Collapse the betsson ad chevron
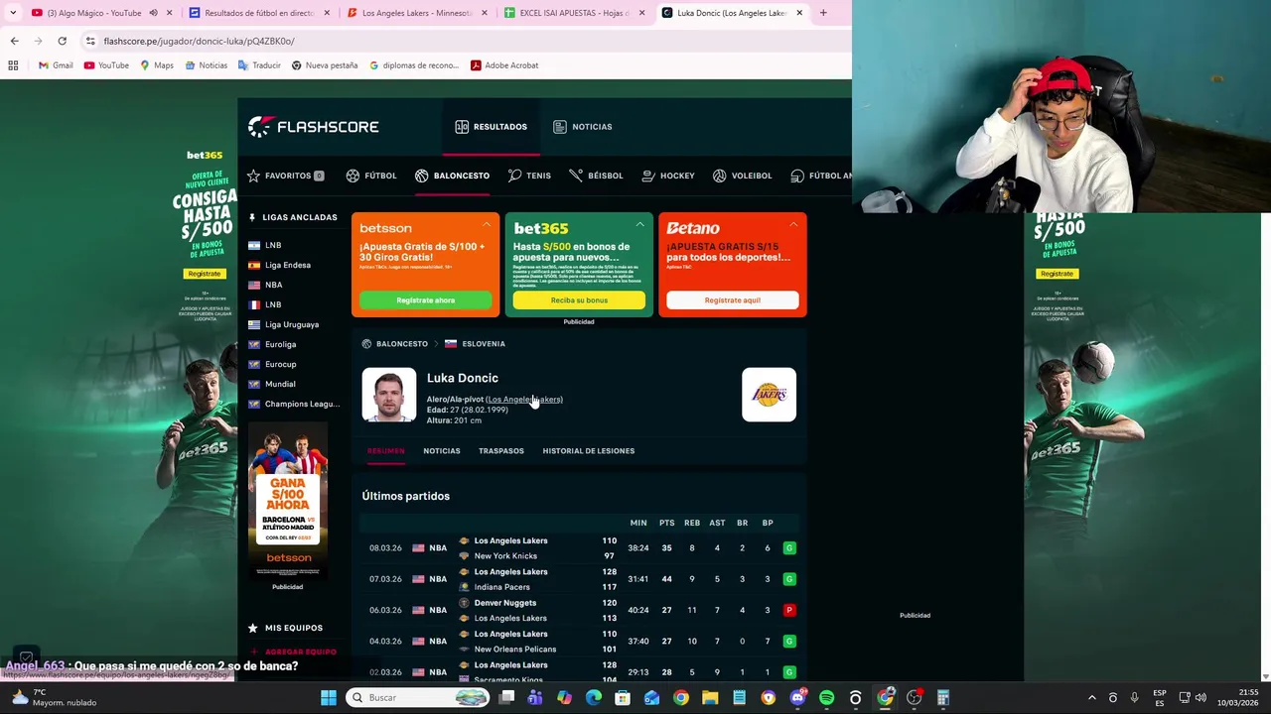 coord(486,225)
